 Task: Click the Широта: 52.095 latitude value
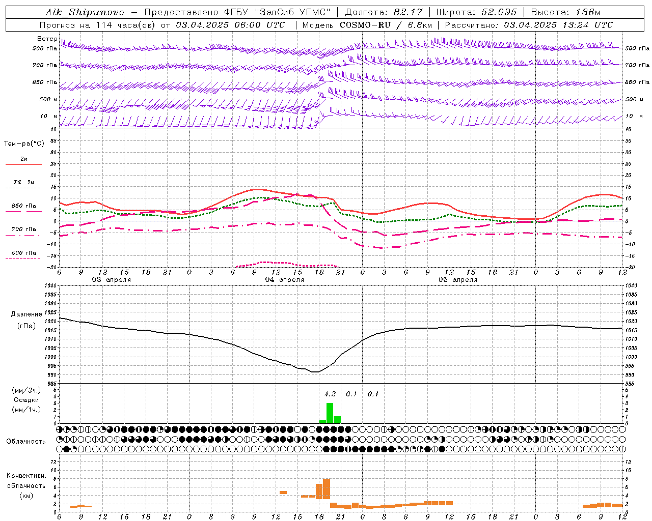pos(477,12)
